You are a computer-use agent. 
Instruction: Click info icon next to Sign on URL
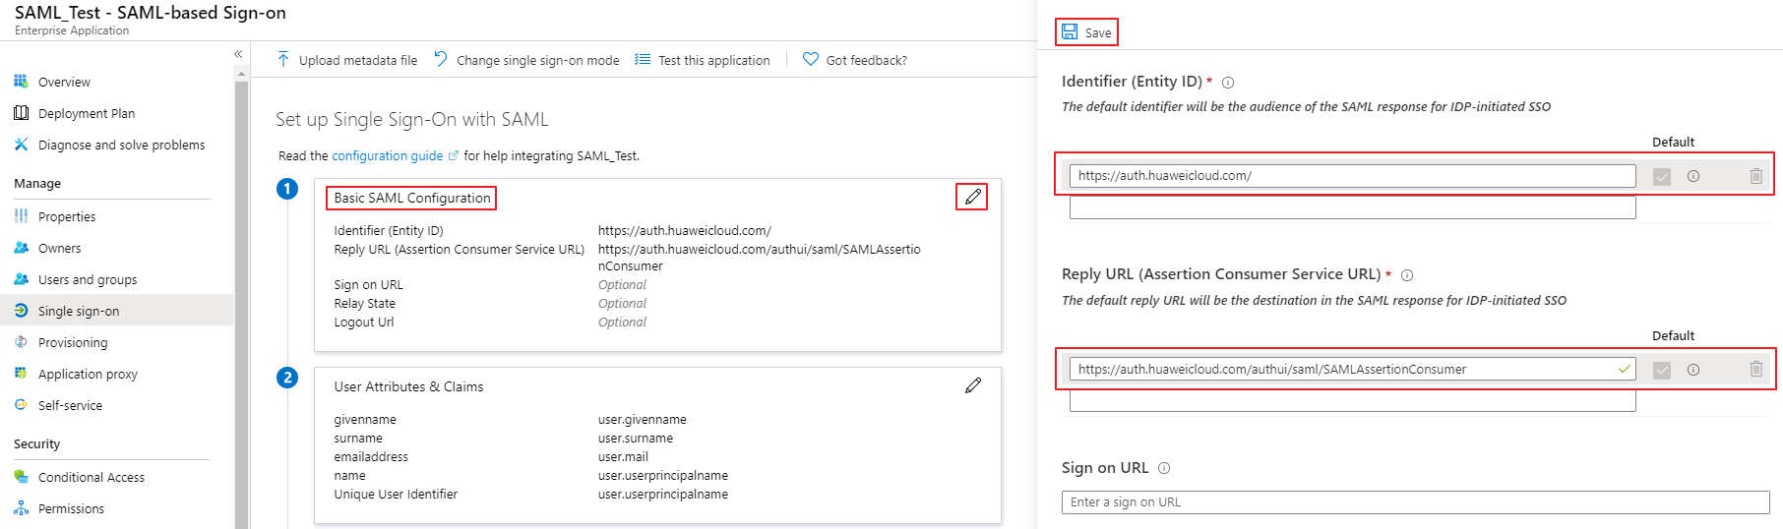tap(1164, 468)
